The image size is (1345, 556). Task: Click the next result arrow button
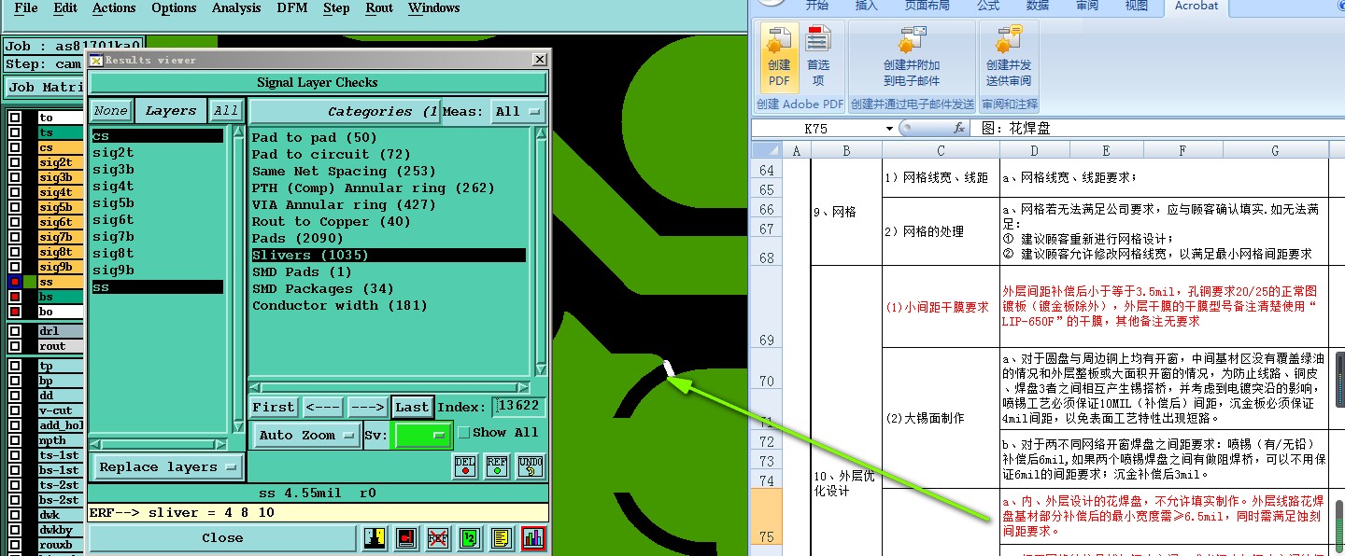click(367, 407)
